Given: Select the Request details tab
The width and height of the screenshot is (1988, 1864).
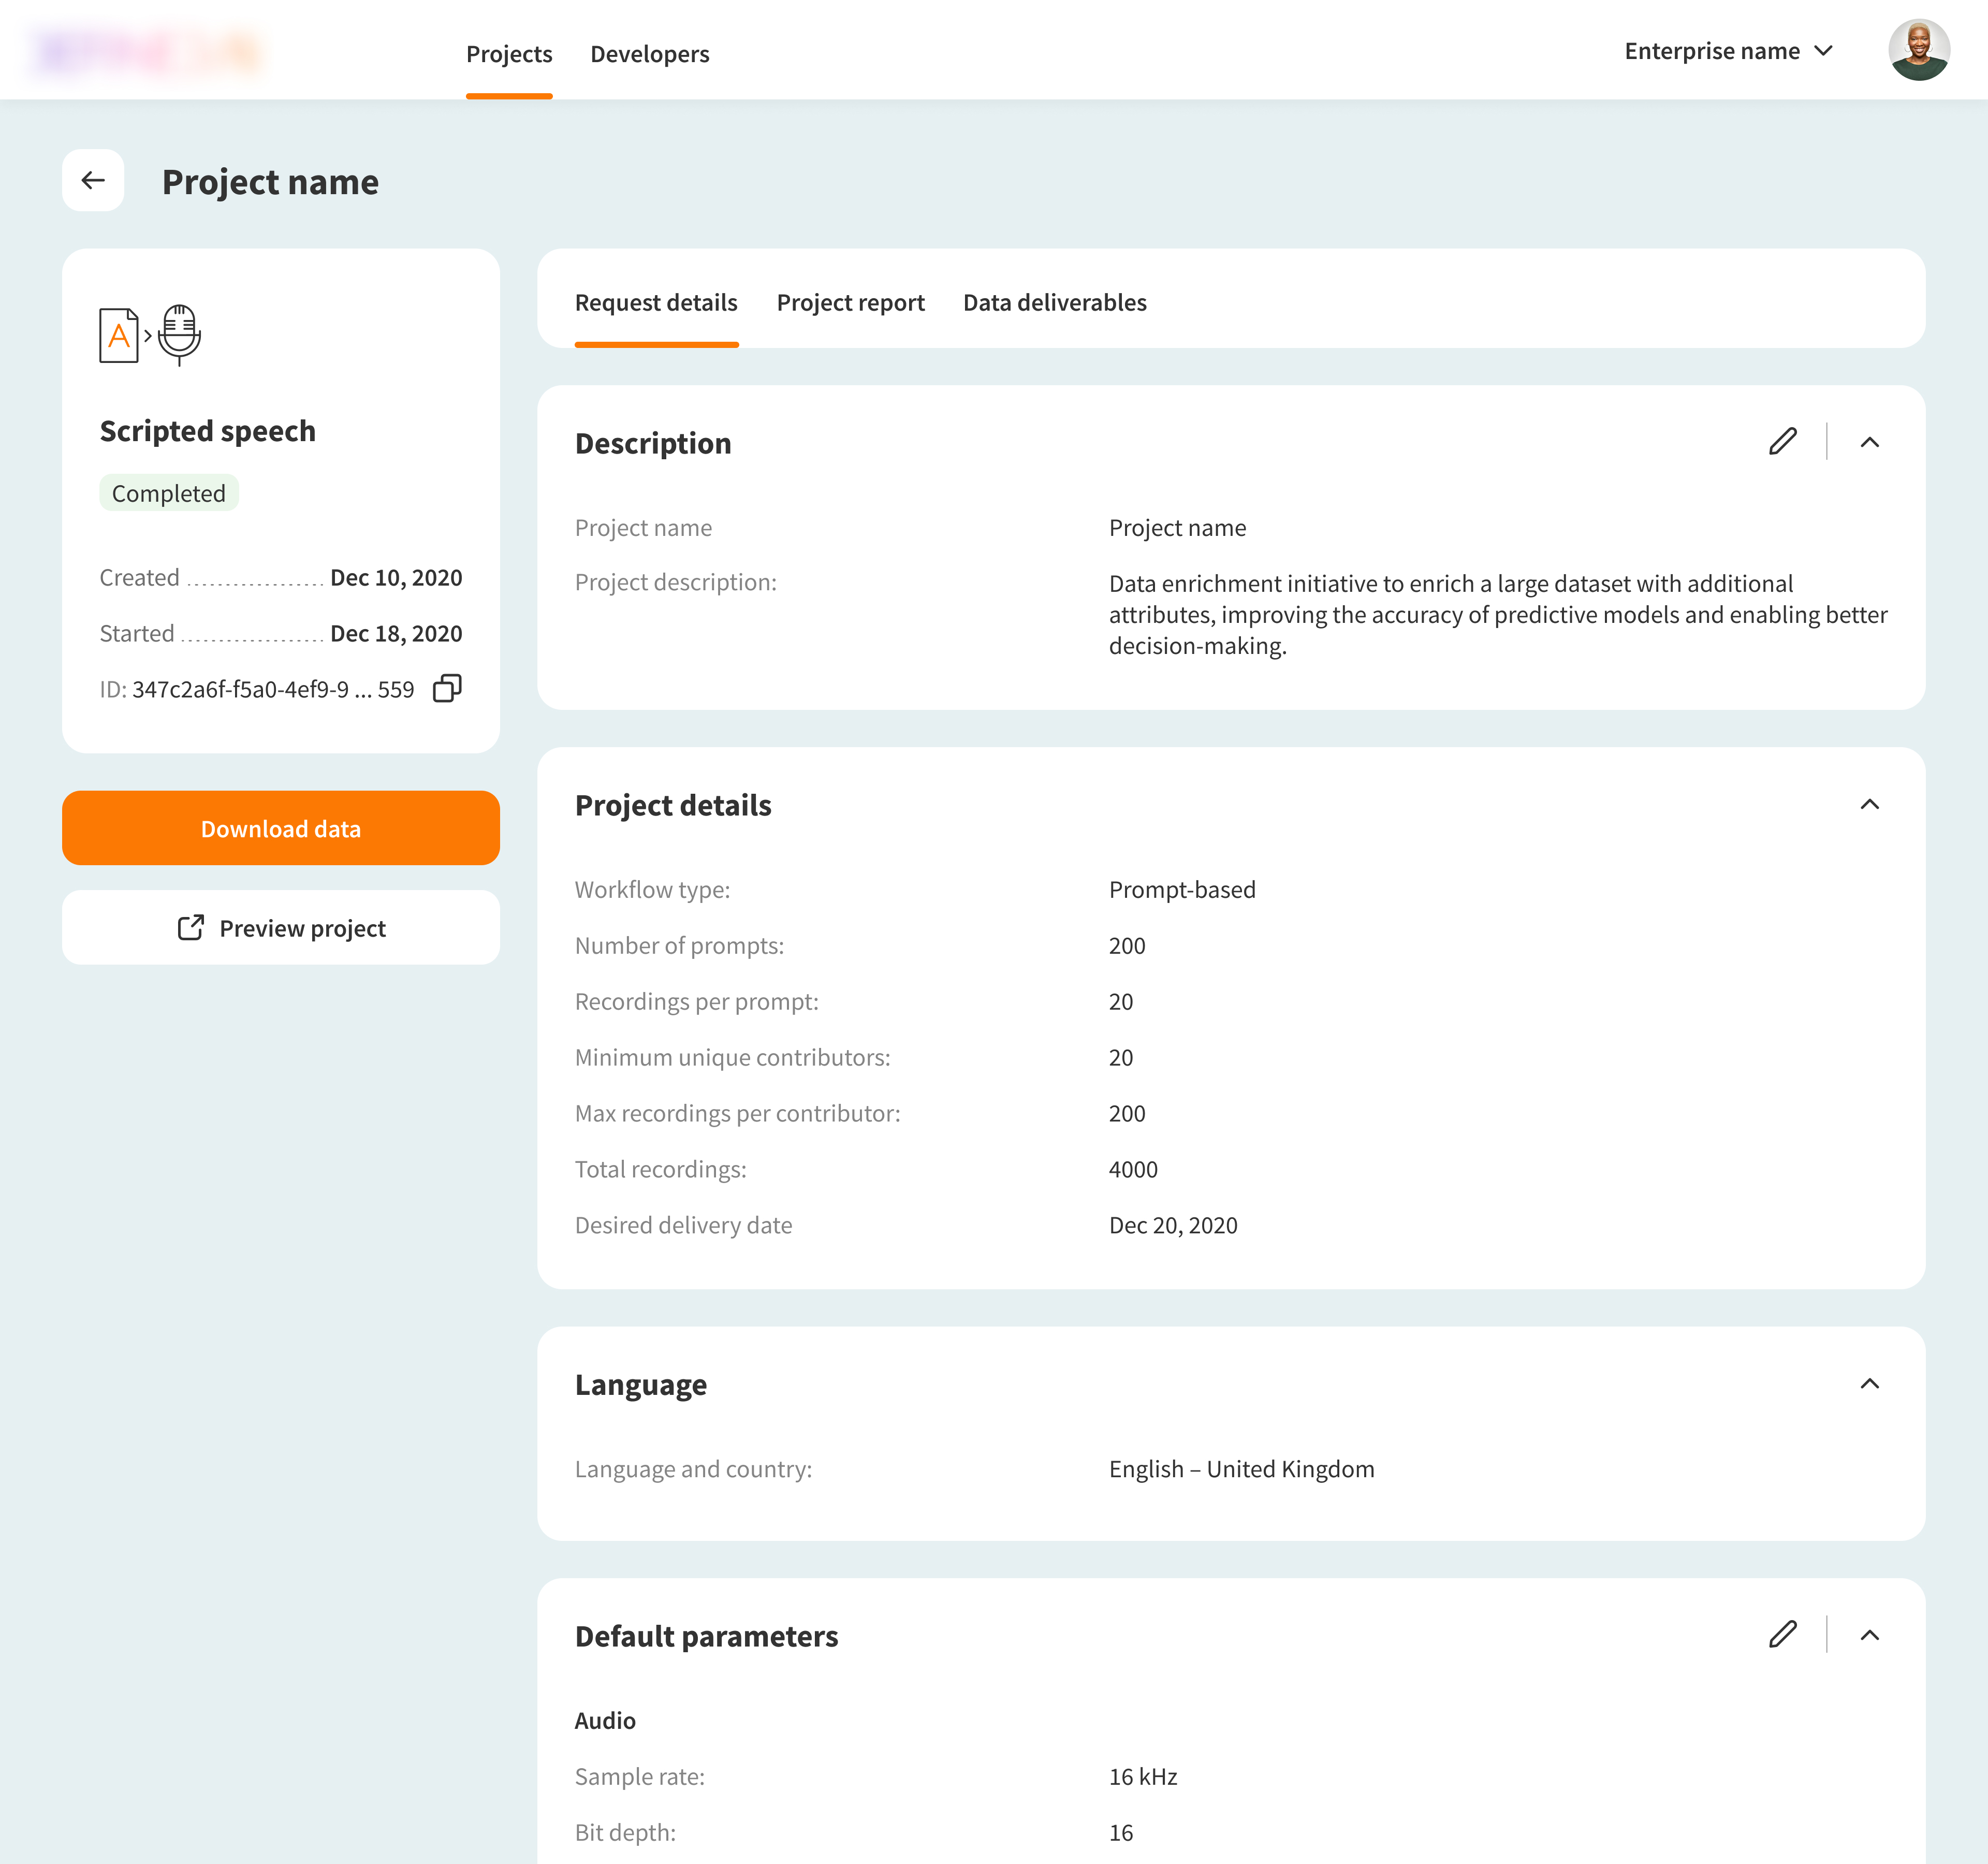Looking at the screenshot, I should point(656,302).
